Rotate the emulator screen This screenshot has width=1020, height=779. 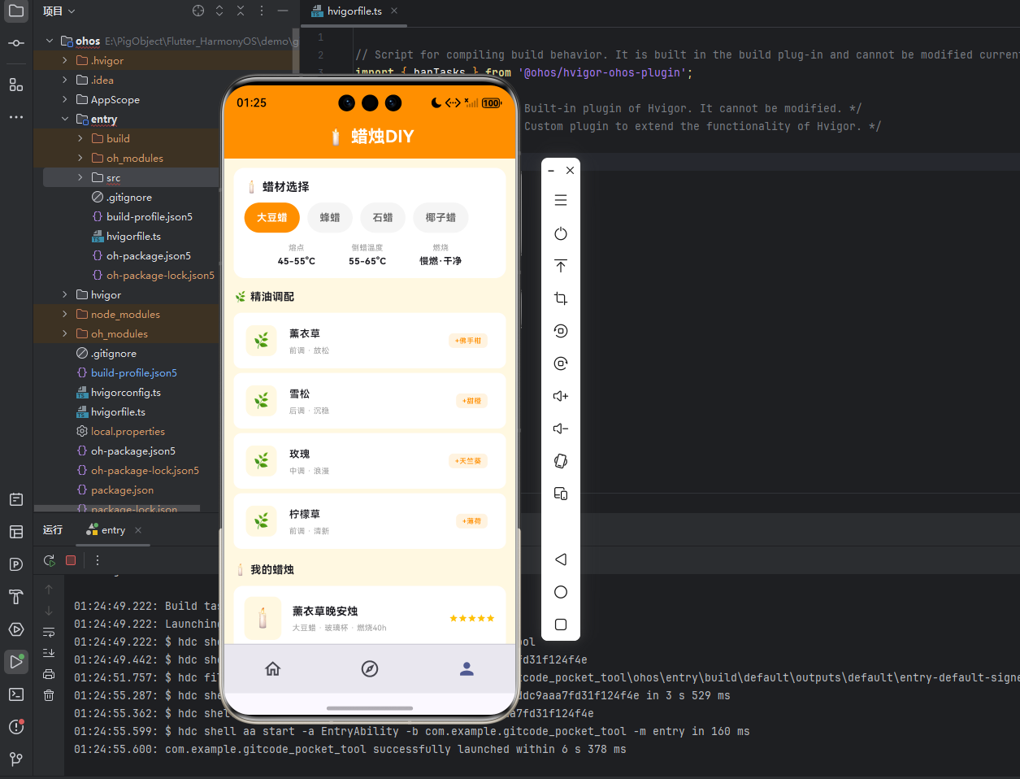coord(561,461)
